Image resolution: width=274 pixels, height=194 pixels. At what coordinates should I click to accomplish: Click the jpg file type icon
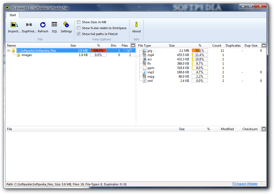point(145,51)
